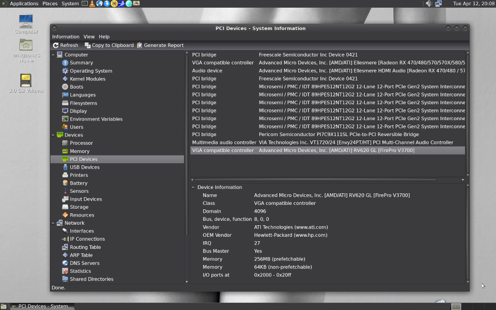Select the Filesystems drive icon entry
Image resolution: width=496 pixels, height=310 pixels.
click(x=65, y=103)
